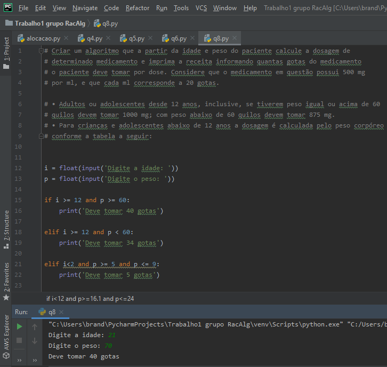The width and height of the screenshot is (387, 367).
Task: Open the Structure tool window
Action: coord(6,229)
